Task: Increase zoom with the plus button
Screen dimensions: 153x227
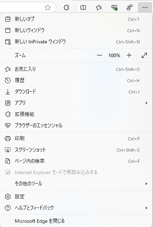Action: [x=129, y=55]
